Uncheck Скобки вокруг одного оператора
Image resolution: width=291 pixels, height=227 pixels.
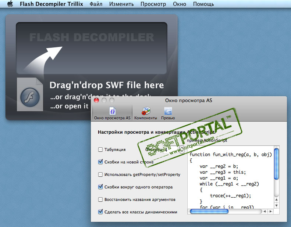100,187
